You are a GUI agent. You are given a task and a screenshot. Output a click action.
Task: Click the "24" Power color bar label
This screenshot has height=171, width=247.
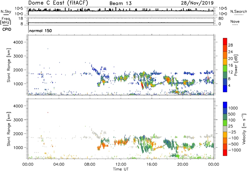pyautogui.click(x=230, y=52)
